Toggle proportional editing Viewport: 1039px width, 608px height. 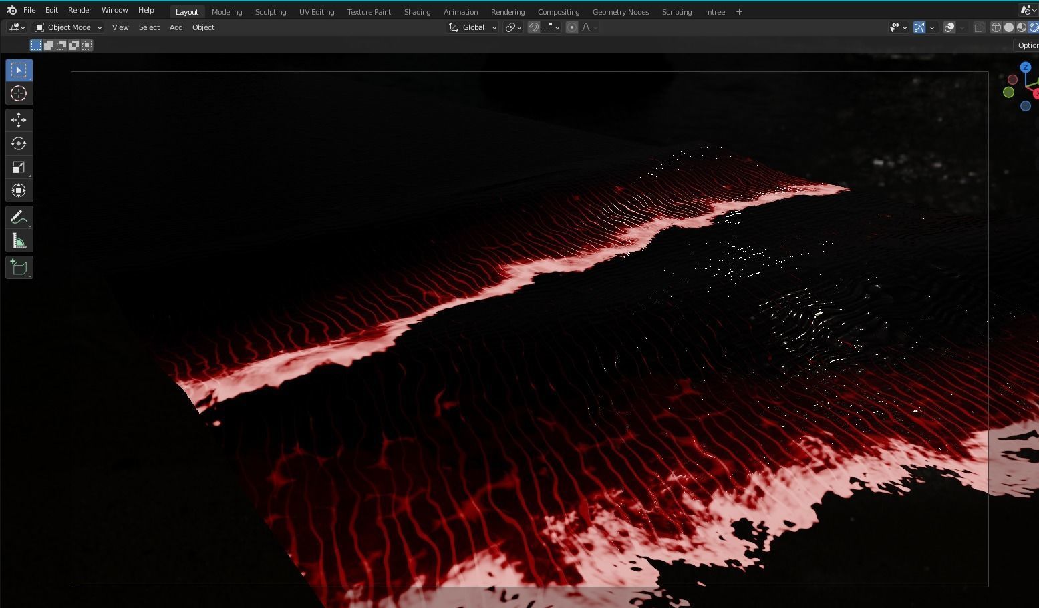pyautogui.click(x=572, y=27)
